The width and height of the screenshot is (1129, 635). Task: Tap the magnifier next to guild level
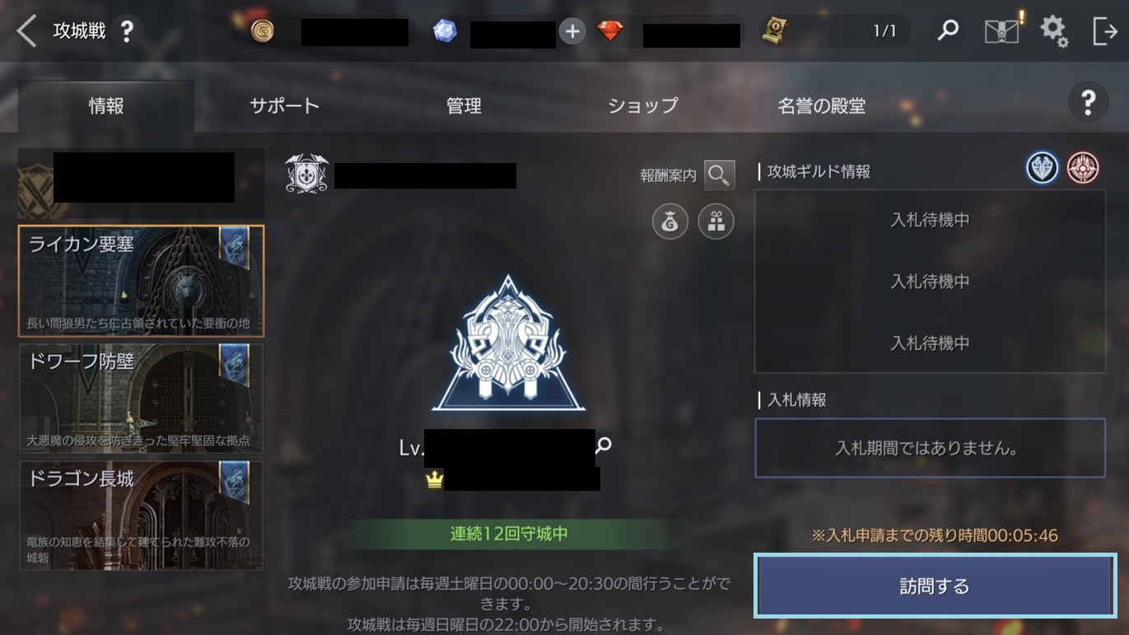tap(604, 446)
